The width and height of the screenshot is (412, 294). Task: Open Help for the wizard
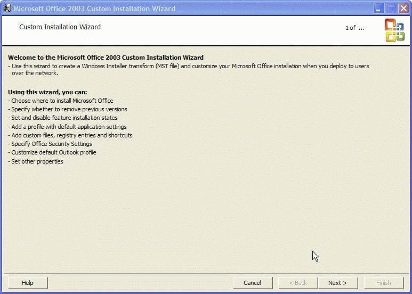[x=28, y=283]
